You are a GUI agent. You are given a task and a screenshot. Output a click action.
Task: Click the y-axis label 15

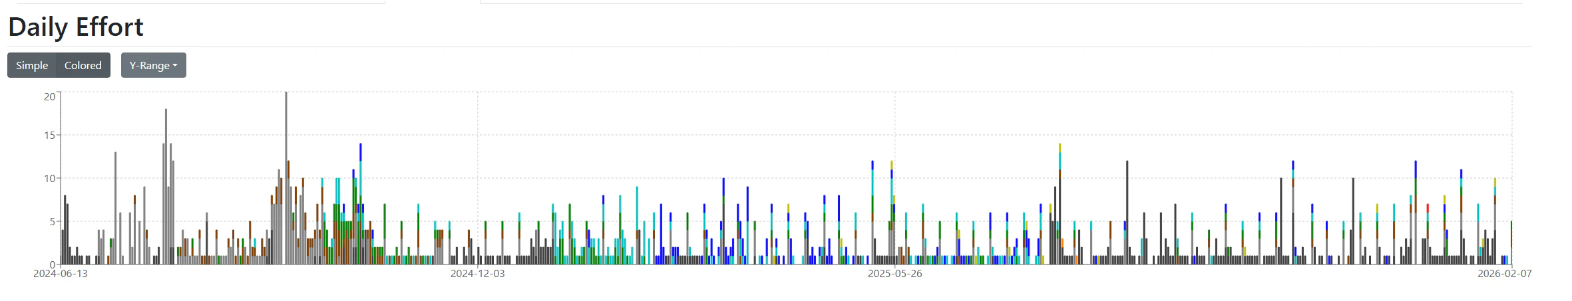pyautogui.click(x=50, y=136)
